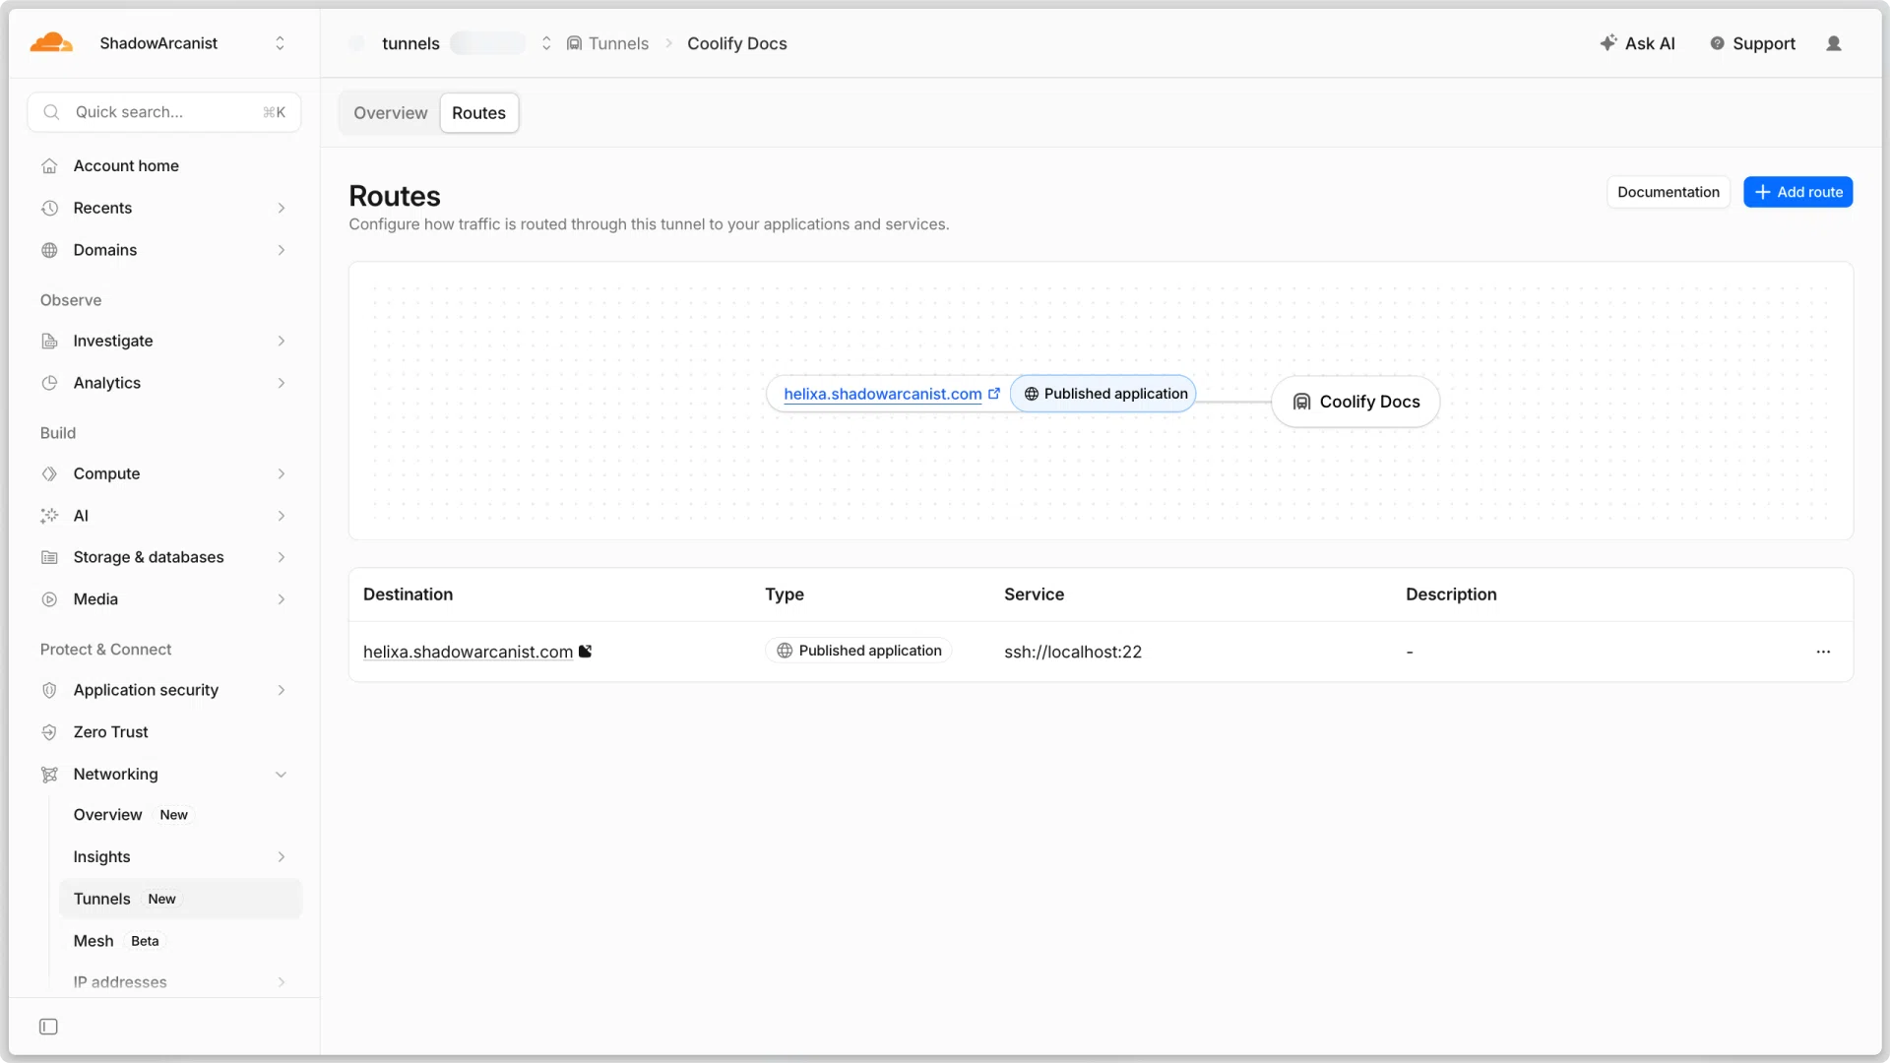Click the Service column header

(1034, 594)
